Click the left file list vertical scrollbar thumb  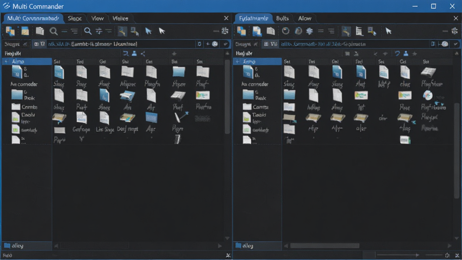pos(227,97)
